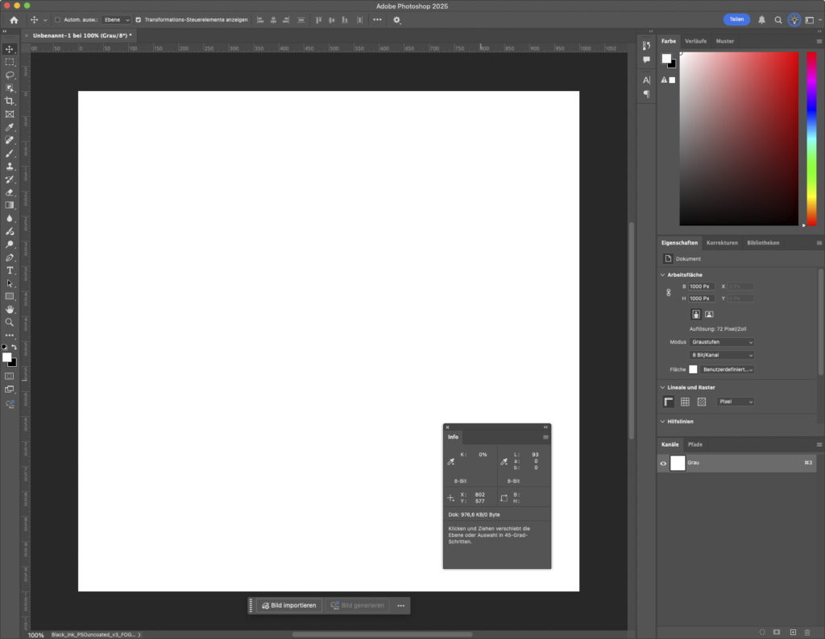Pick a color in the Farbe color field
The height and width of the screenshot is (639, 825).
[x=739, y=138]
